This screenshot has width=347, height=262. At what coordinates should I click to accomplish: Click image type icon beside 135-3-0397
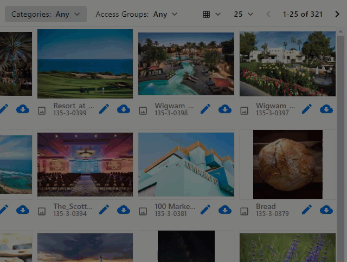point(245,110)
